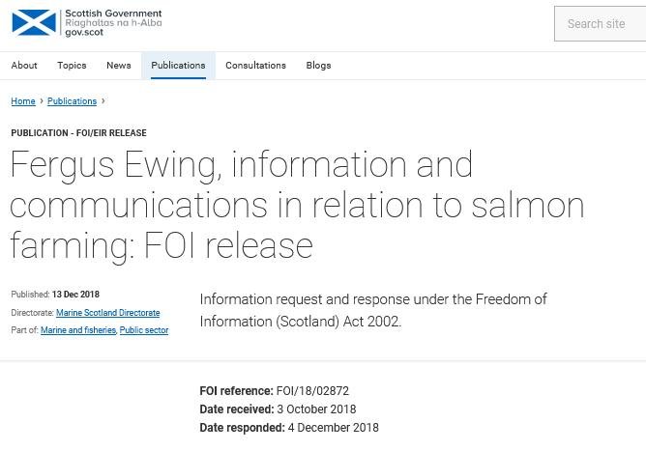Click the Scottish Government saltire logo
This screenshot has width=646, height=451.
[x=34, y=22]
